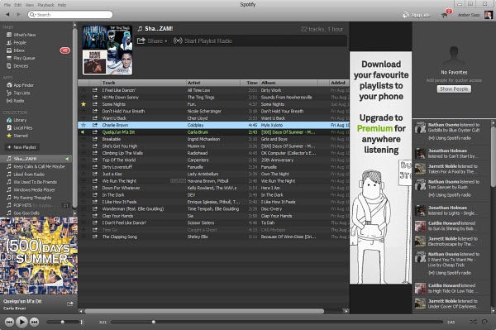Screen dimensions: 496x330
Task: Toggle shuffle mode
Action: [x=473, y=322]
